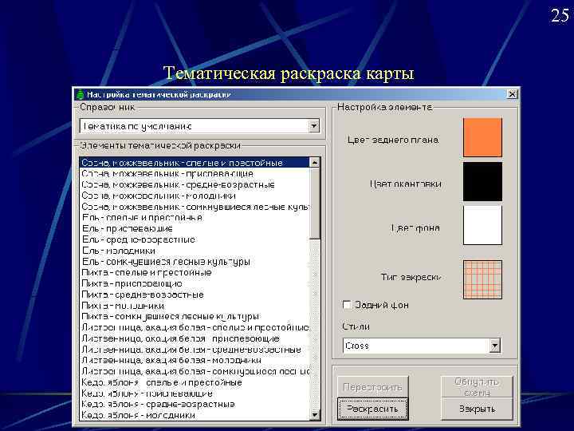Viewport: 574px width, 431px height.
Task: Select Пихта - спелые и перестойные
Action: point(195,273)
